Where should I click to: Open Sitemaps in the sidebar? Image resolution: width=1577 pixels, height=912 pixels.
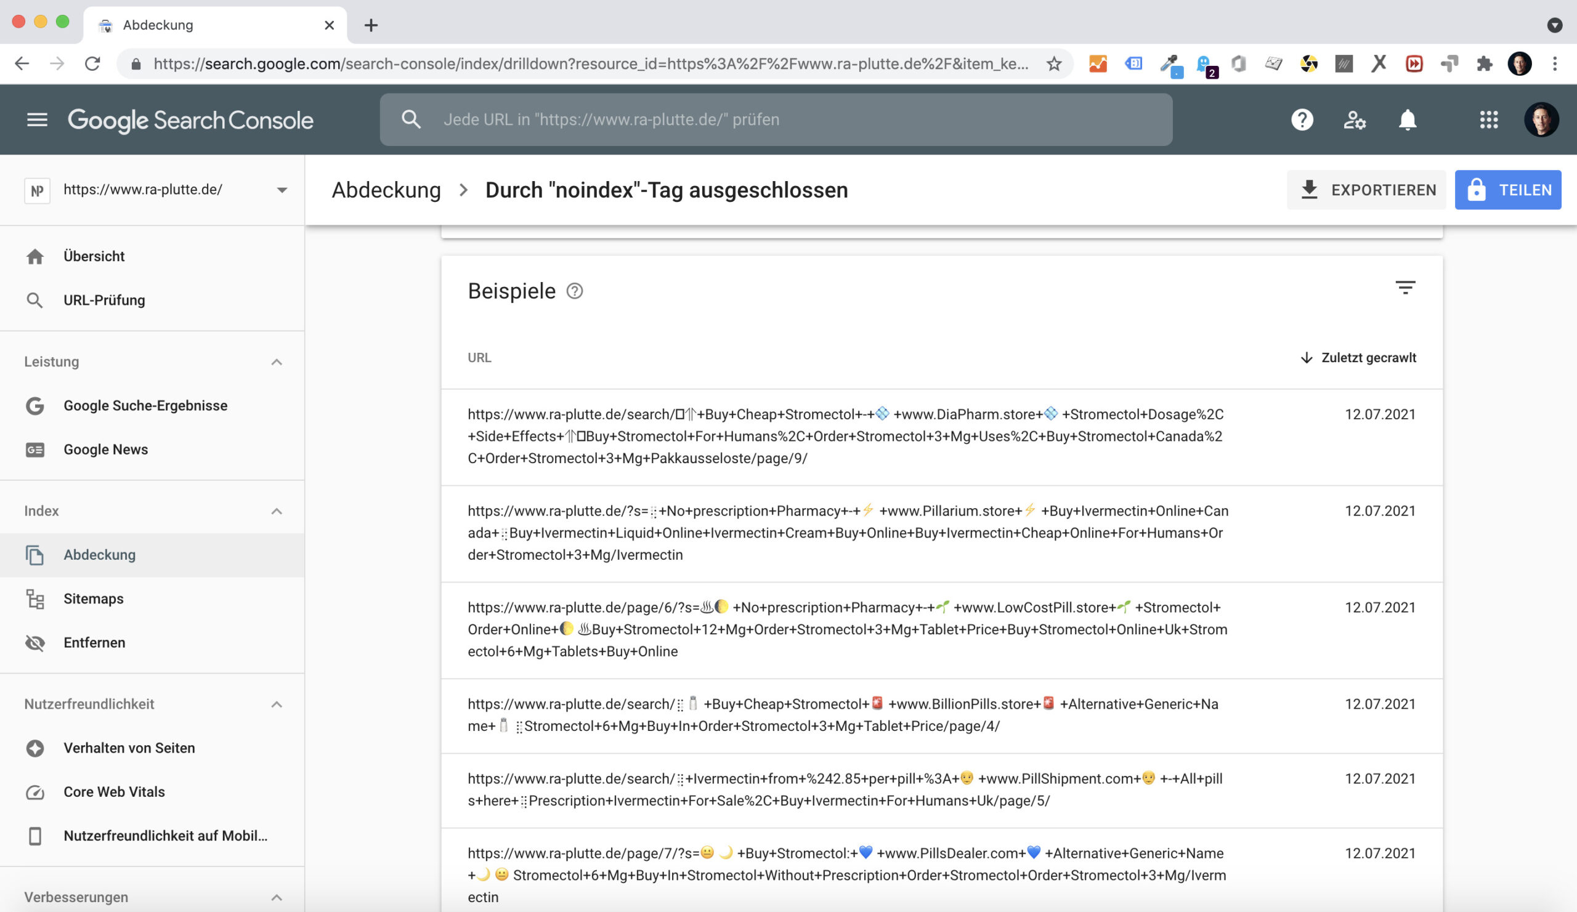point(94,599)
